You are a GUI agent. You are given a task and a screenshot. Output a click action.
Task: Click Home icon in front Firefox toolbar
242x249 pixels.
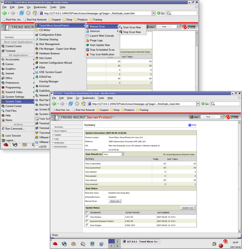tap(84, 104)
